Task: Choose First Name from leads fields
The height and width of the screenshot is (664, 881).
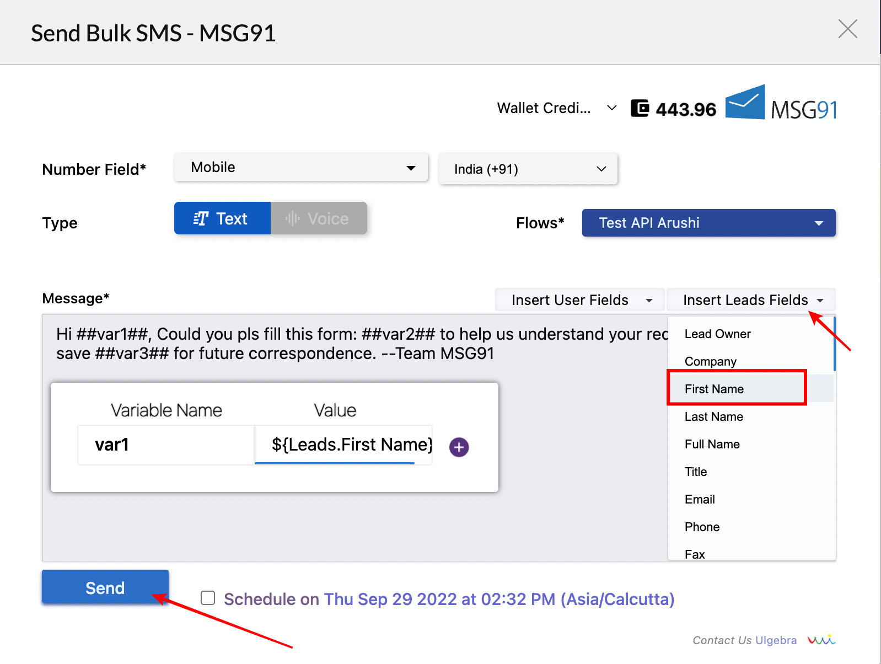Action: pos(750,389)
